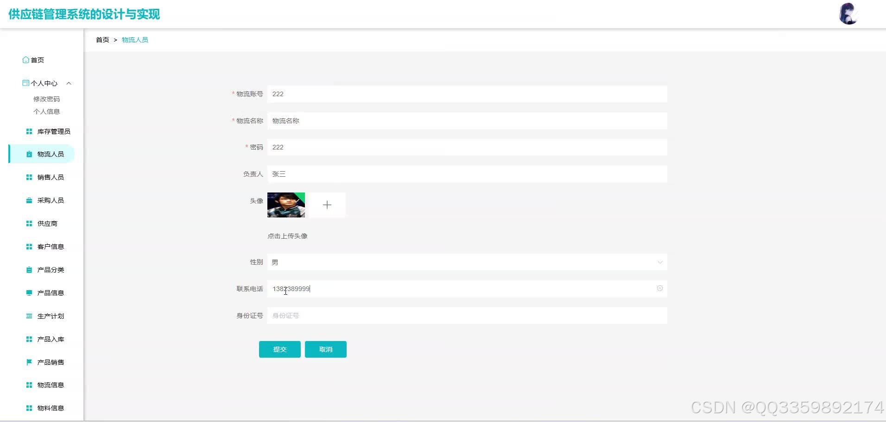Click the 身份证号 input field
Screen dimensions: 886x422
coord(467,316)
